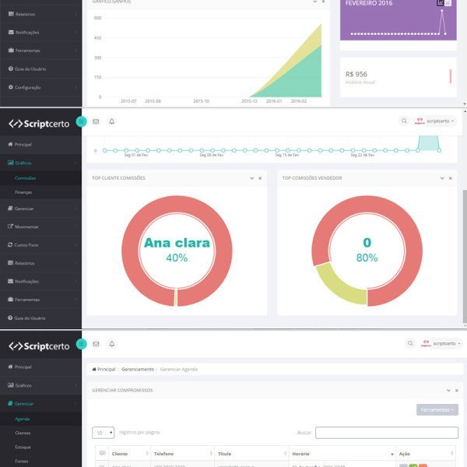Viewport: 467px width, 467px height.
Task: Click into the Buscar search field
Action: [x=386, y=432]
